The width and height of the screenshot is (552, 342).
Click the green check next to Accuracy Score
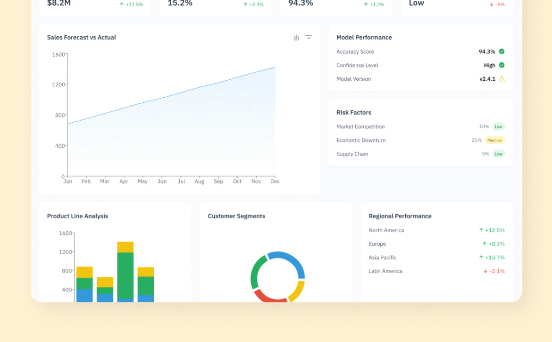tap(502, 51)
